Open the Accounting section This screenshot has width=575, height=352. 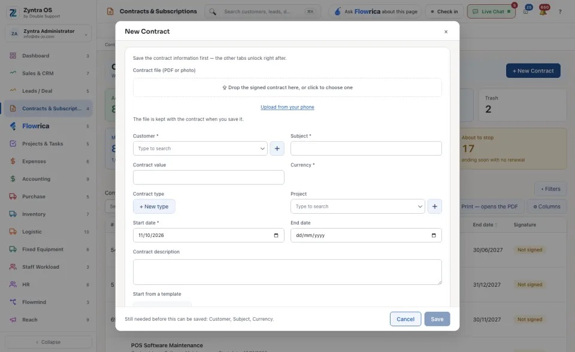[49, 179]
